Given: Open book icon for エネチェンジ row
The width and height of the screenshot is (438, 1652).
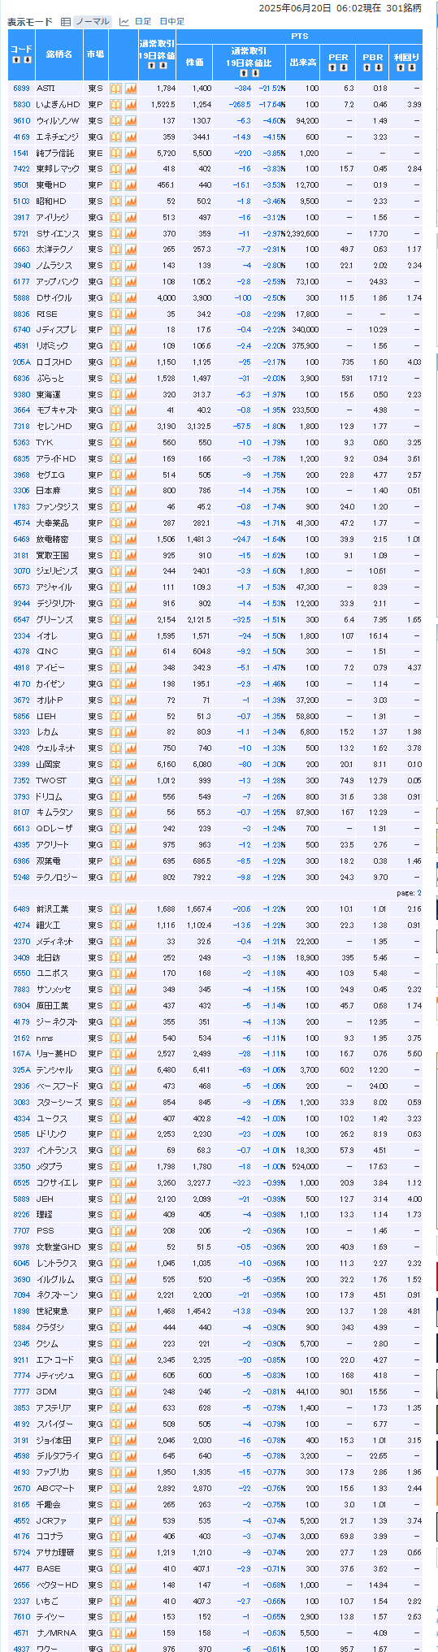Looking at the screenshot, I should [115, 137].
